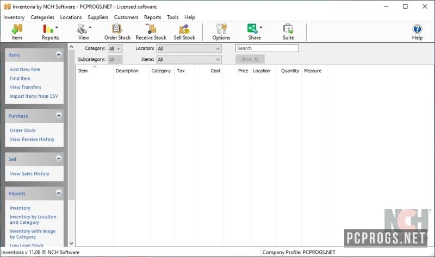The height and width of the screenshot is (257, 435).
Task: Open the Reports toolbar dropdown arrow
Action: point(57,28)
